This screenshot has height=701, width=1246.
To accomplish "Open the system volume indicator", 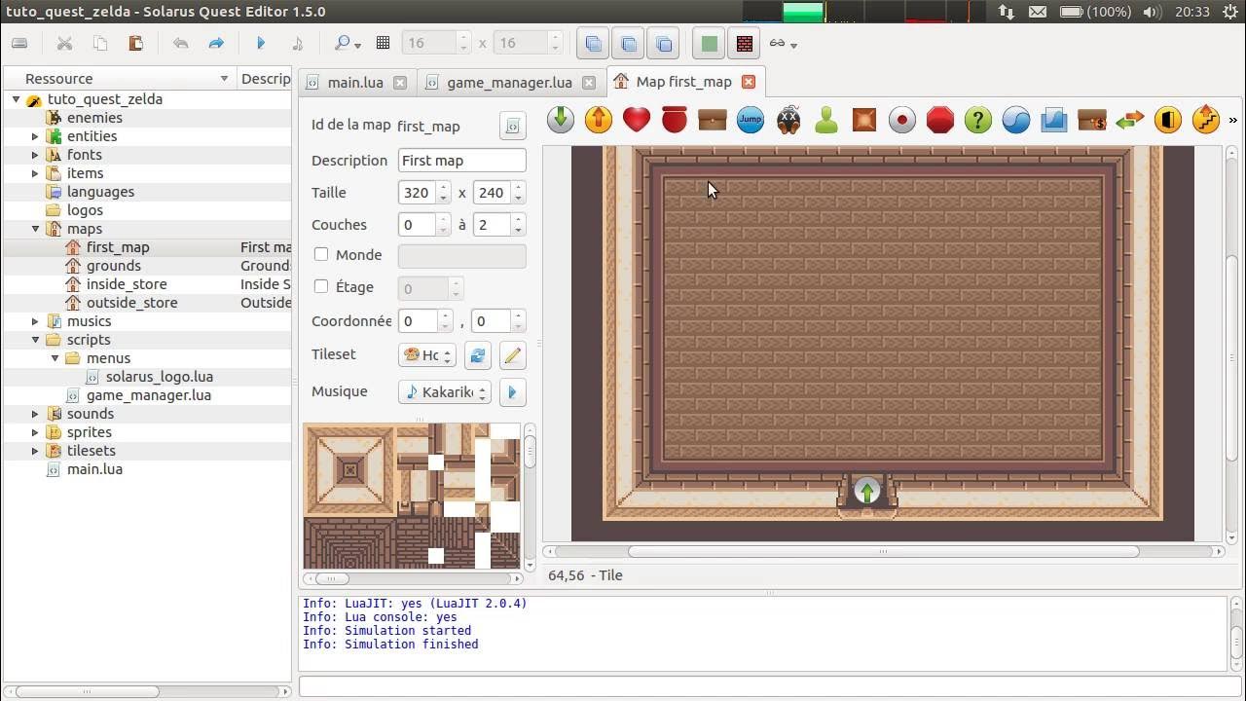I will pos(1152,12).
